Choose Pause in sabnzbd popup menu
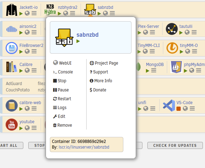Image resolution: width=205 pixels, height=168 pixels. (61, 90)
